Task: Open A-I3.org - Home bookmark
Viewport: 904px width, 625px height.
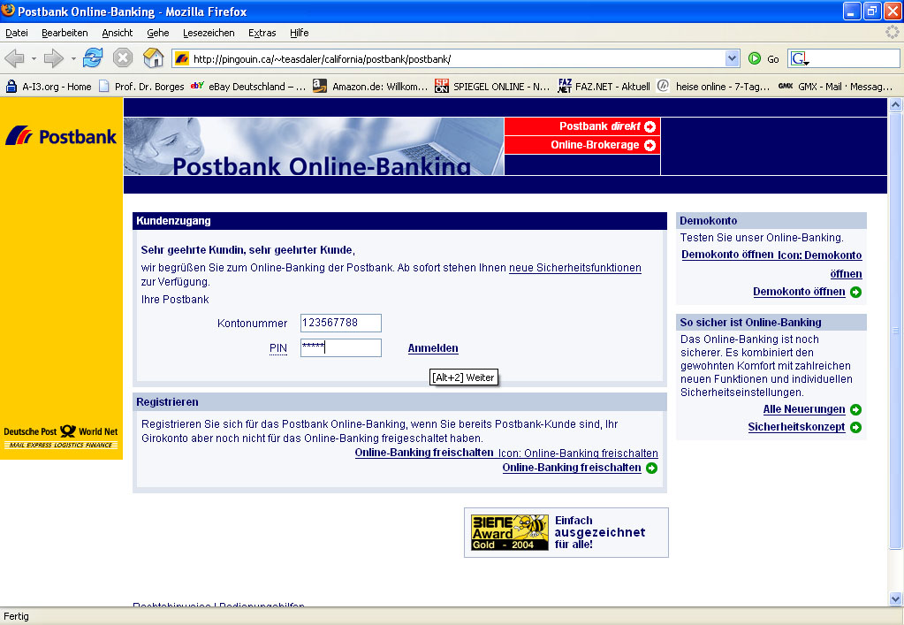Action: click(49, 87)
